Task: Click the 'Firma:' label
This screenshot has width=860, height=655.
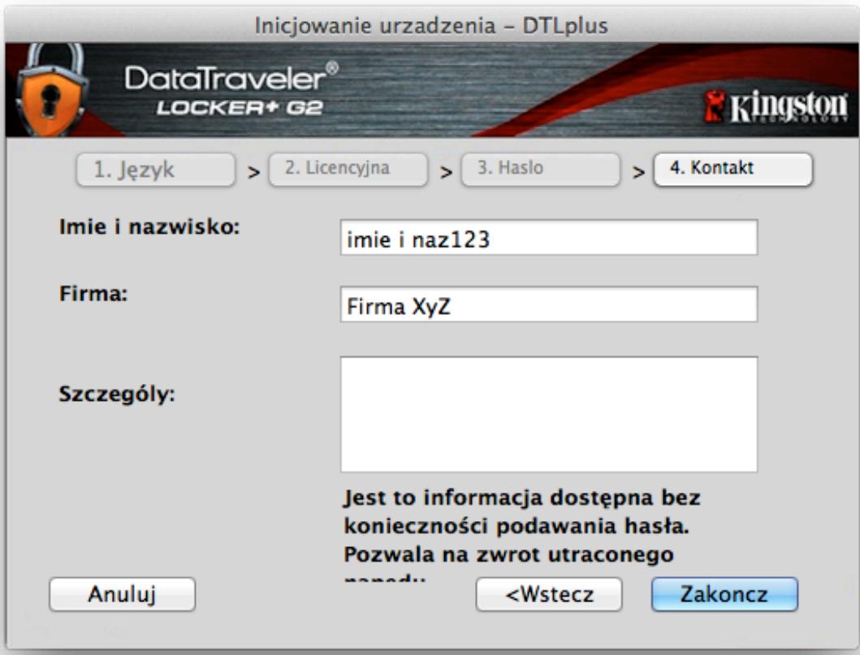Action: [x=93, y=294]
